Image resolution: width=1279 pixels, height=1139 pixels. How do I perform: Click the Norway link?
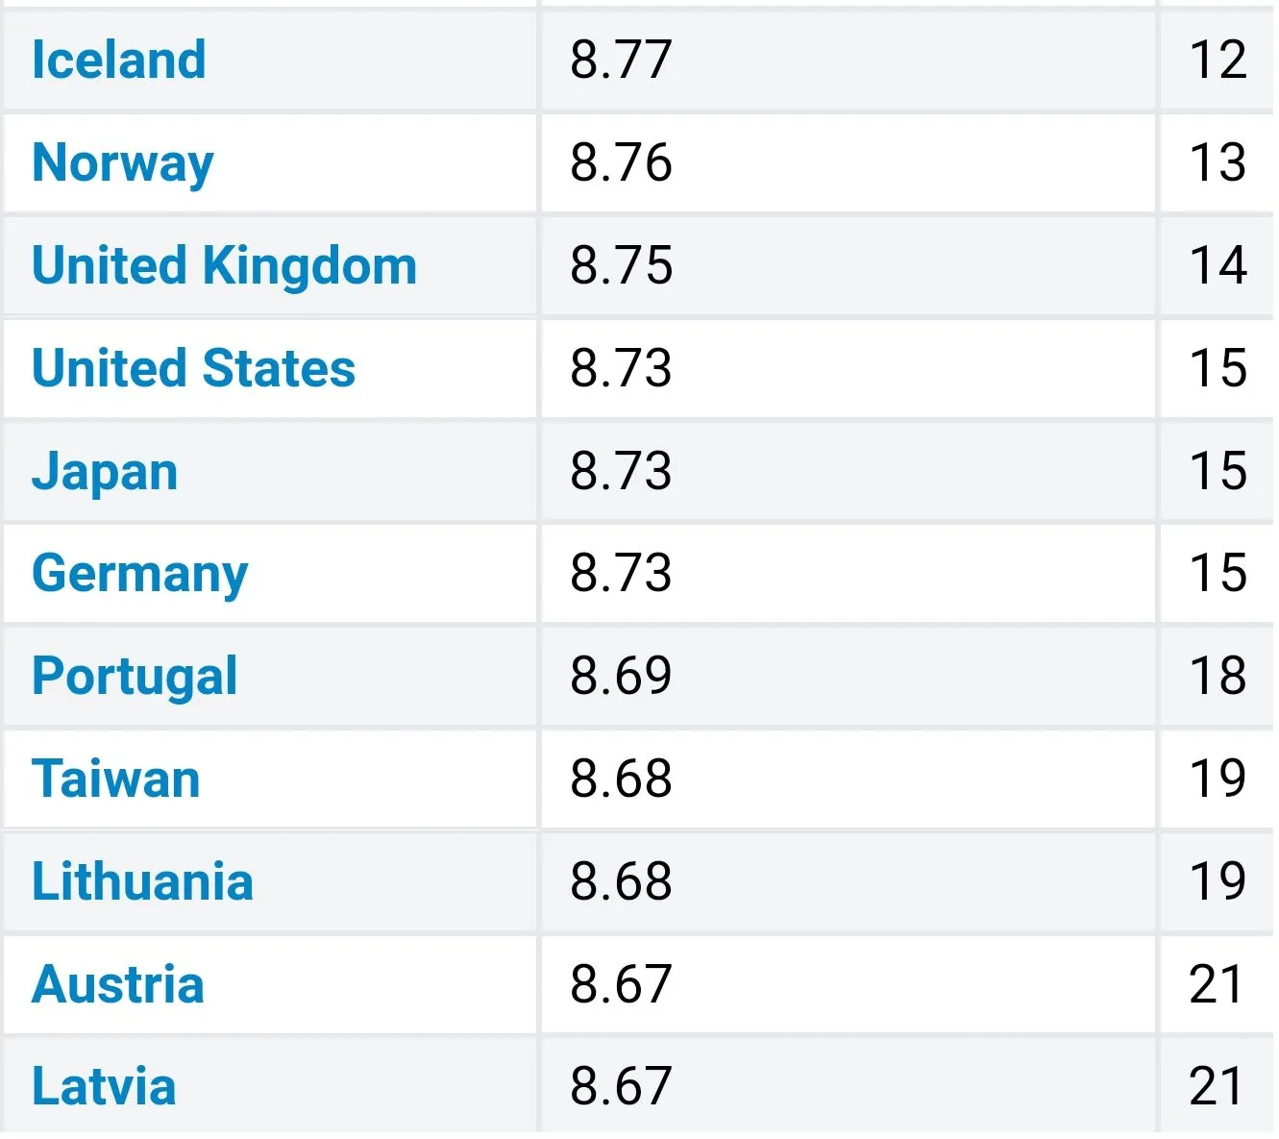123,162
